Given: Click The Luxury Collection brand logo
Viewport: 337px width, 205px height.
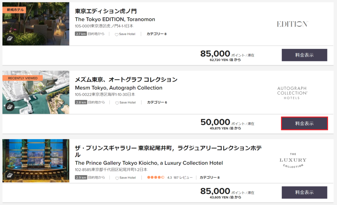Looking at the screenshot, I should point(293,160).
